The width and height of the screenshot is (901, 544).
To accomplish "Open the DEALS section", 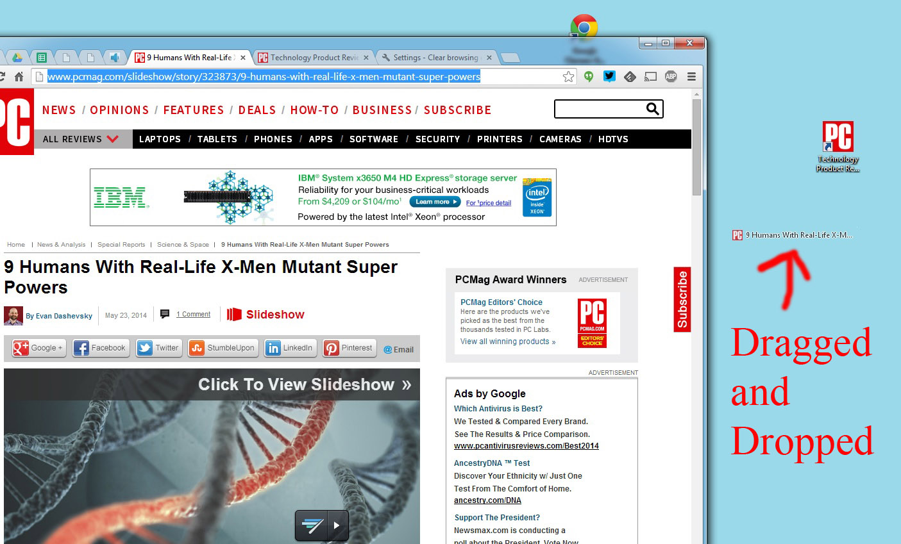I will (257, 110).
